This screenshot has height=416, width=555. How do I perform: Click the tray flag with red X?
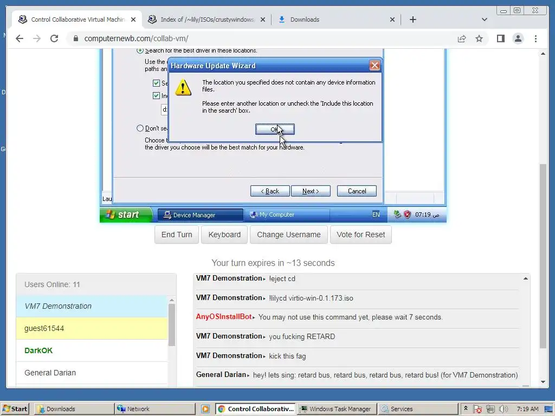pyautogui.click(x=477, y=409)
